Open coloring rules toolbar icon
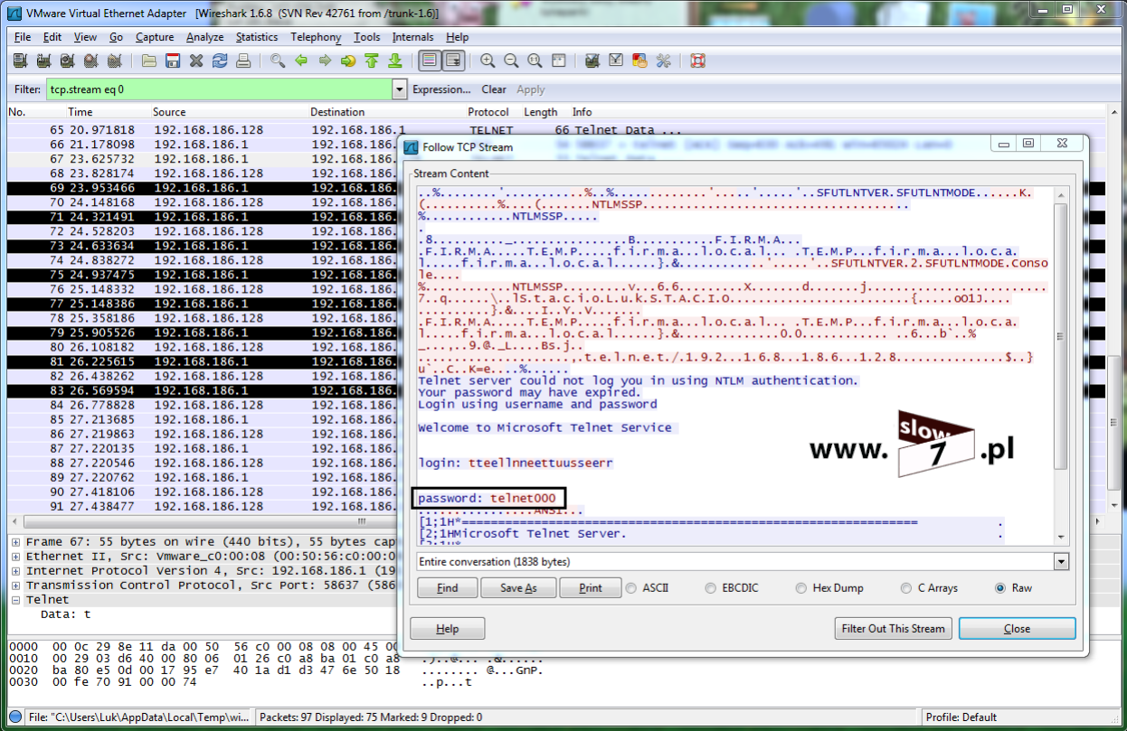Screen dimensions: 1127x731 (639, 61)
